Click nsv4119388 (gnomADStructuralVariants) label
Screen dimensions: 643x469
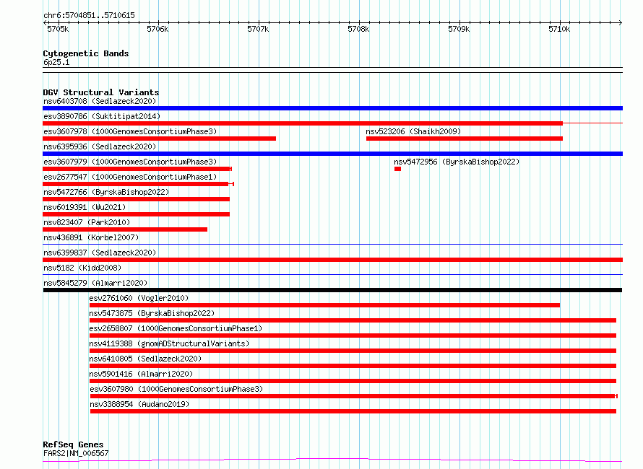pyautogui.click(x=169, y=343)
